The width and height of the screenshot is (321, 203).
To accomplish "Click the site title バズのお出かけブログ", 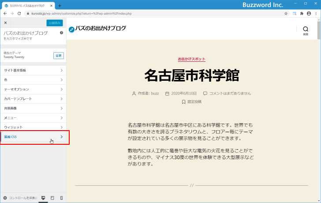I will tap(101, 28).
